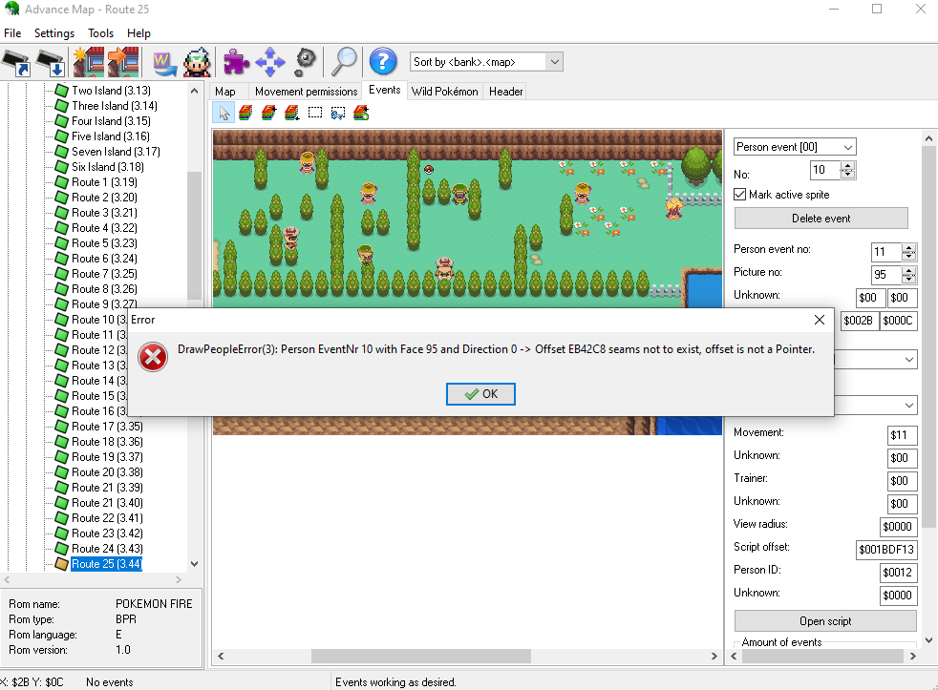This screenshot has width=938, height=690.
Task: Click the save ROM toolbar icon
Action: tap(50, 63)
